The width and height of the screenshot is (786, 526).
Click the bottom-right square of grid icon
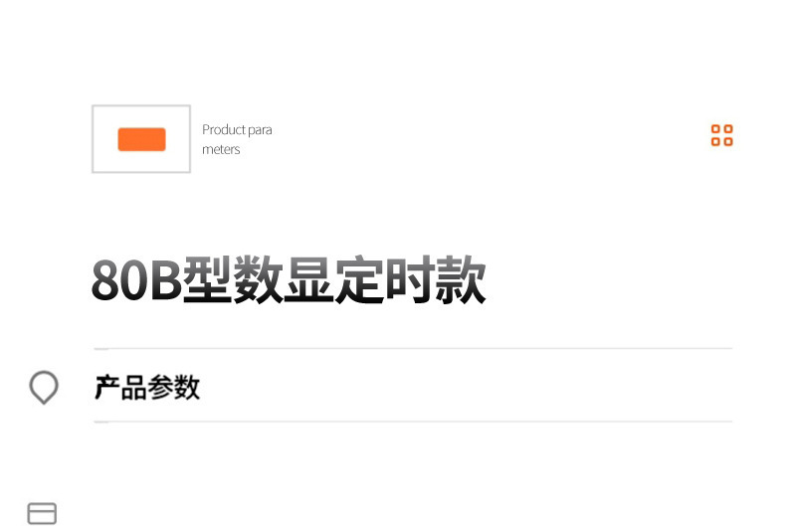pyautogui.click(x=728, y=141)
